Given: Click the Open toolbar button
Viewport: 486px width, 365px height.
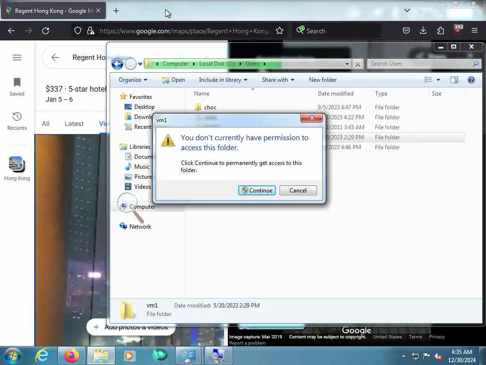Looking at the screenshot, I should [x=174, y=80].
